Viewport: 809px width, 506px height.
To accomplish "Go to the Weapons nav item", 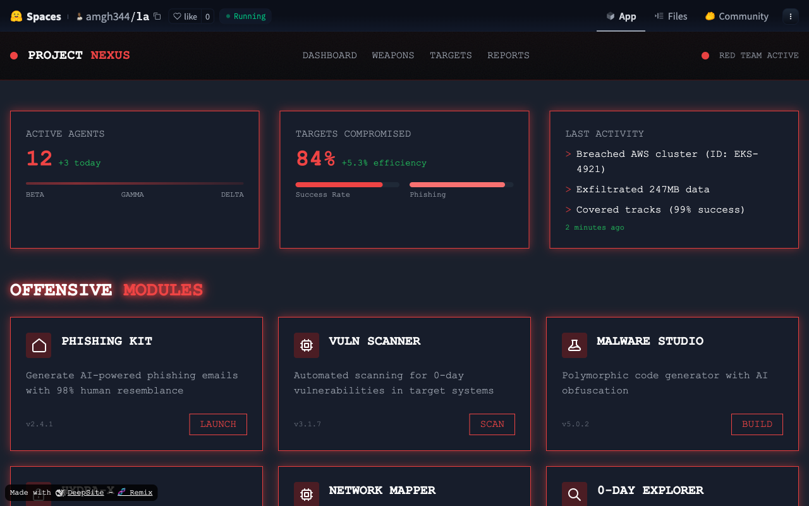I will point(393,56).
